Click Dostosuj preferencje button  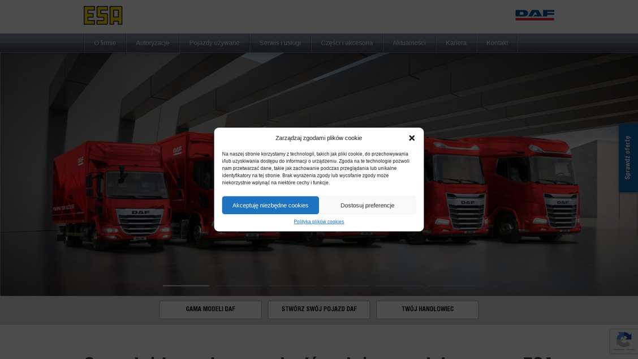click(x=368, y=206)
